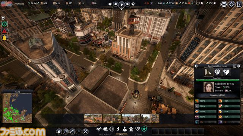This screenshot has height=136, width=243.
Task: Select the sixth building thumbnail
Action: click(x=136, y=119)
